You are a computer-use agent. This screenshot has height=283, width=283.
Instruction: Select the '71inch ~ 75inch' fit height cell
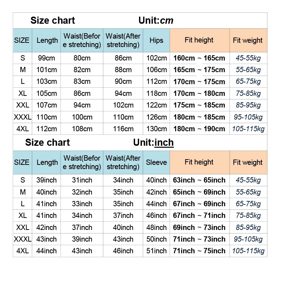click(x=199, y=251)
